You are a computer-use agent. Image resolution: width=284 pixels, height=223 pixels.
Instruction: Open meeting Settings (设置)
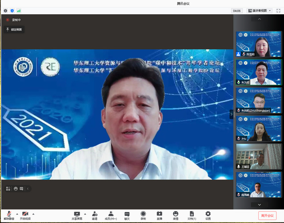pos(208,215)
